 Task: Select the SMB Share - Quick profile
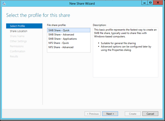click(x=69, y=30)
